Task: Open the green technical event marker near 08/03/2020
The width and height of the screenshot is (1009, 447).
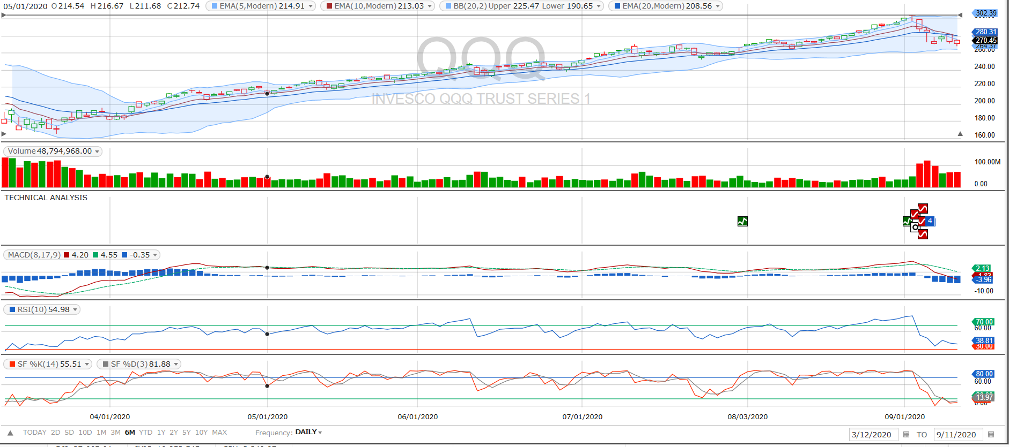Action: coord(742,221)
